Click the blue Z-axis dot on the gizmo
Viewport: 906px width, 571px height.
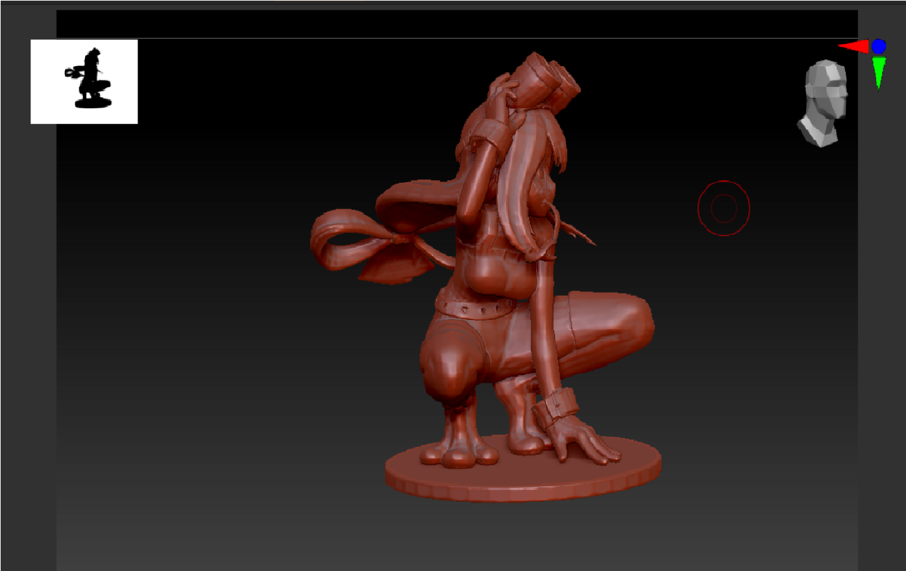point(879,46)
